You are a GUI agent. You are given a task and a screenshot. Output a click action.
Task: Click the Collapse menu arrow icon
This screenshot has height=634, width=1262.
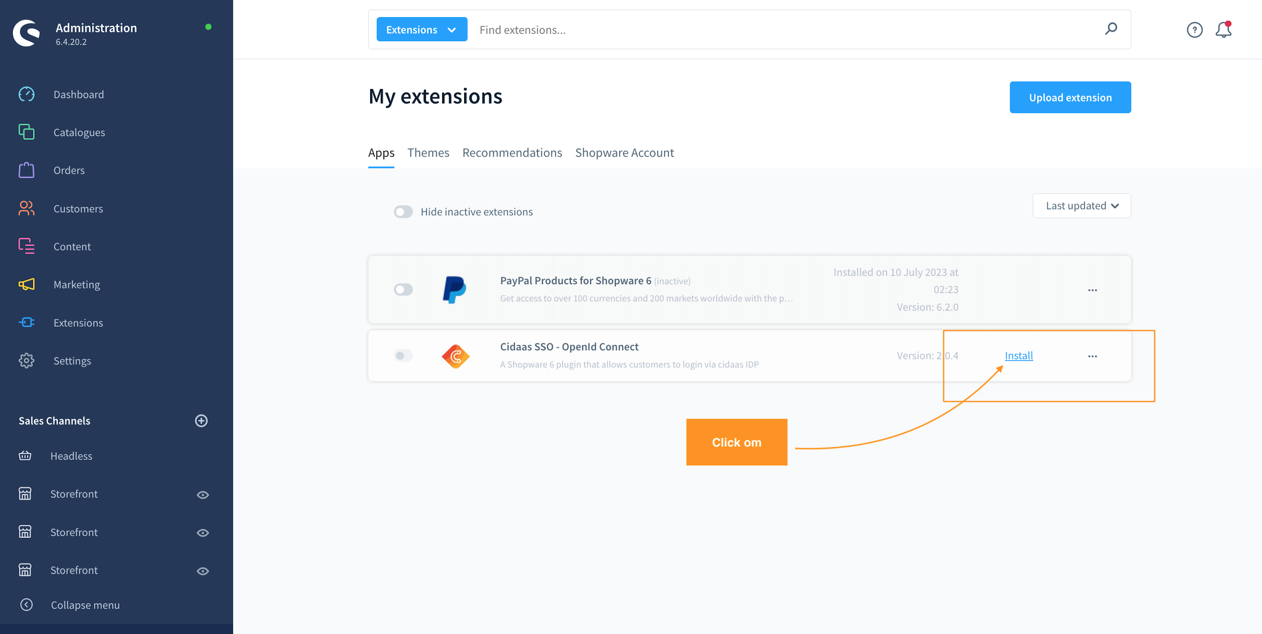click(x=26, y=605)
